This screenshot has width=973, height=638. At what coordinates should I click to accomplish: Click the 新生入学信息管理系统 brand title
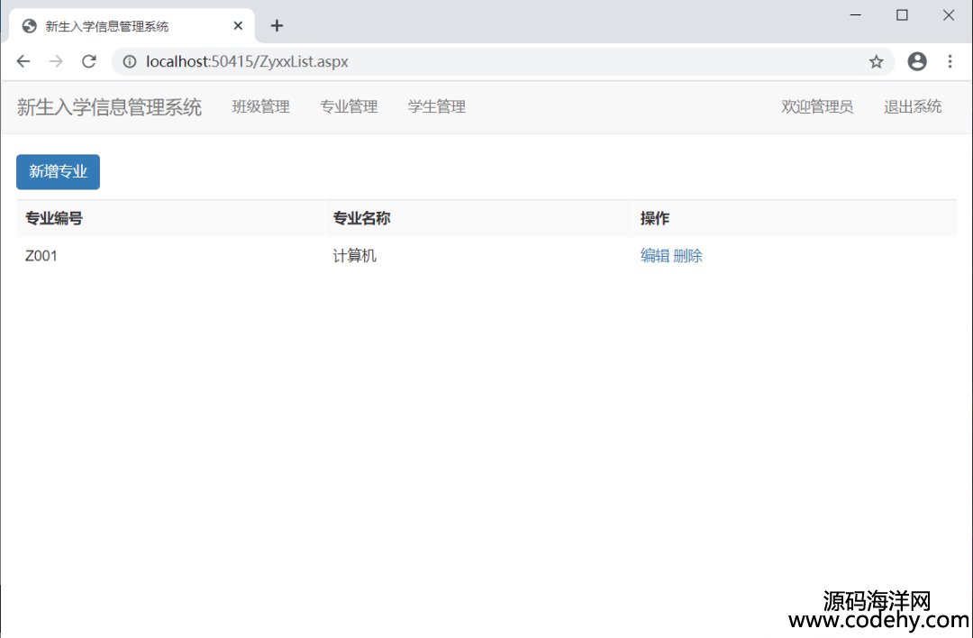(x=109, y=107)
